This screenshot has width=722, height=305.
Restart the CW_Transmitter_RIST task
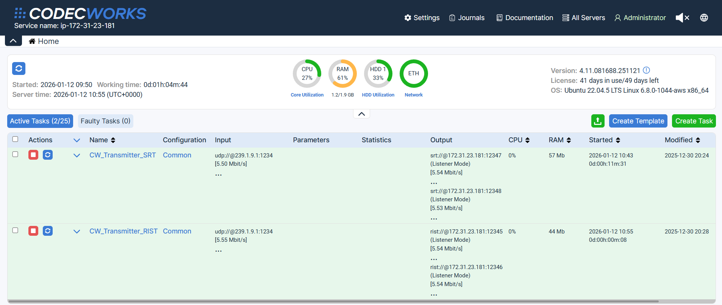[48, 231]
